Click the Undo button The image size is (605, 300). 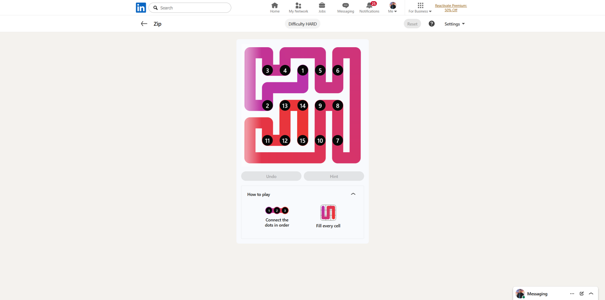pyautogui.click(x=271, y=176)
